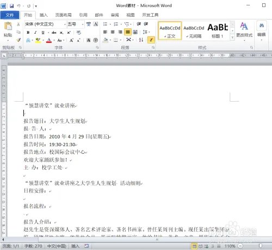Open the Font dialog launcher
Screen dimensions: 272x250
(97, 47)
